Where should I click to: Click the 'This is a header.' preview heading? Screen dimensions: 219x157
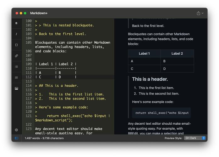click(x=150, y=79)
